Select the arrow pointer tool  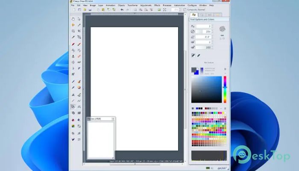(x=79, y=19)
